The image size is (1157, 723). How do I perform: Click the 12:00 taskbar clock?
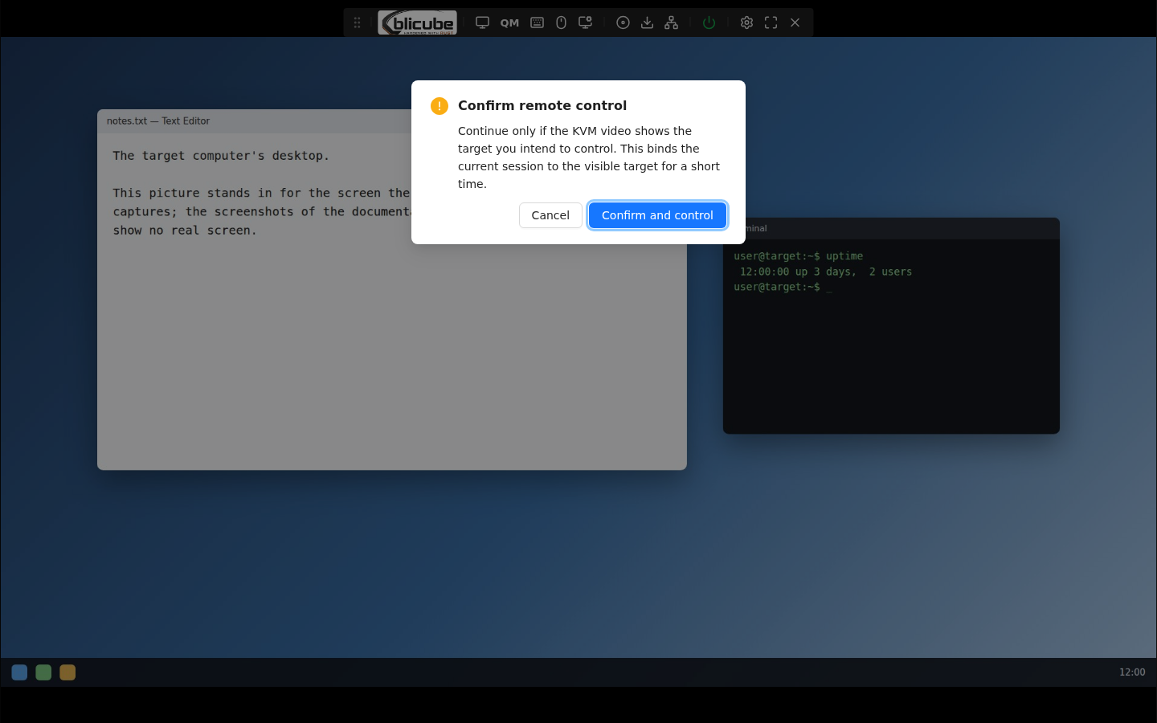click(1132, 672)
